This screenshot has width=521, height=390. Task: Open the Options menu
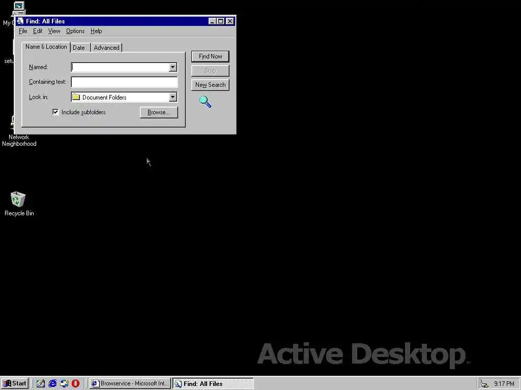point(75,31)
